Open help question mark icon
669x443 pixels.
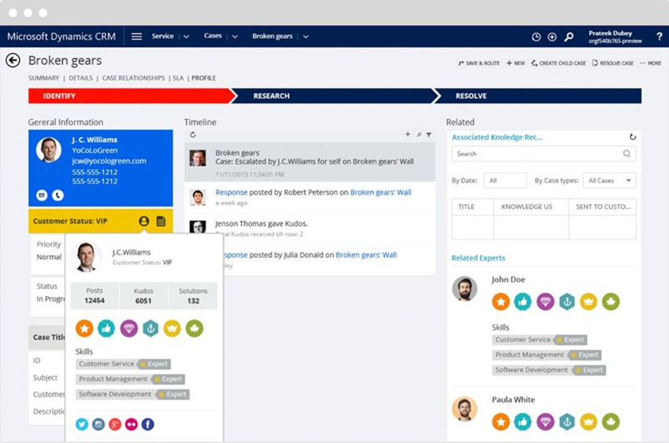tap(659, 37)
